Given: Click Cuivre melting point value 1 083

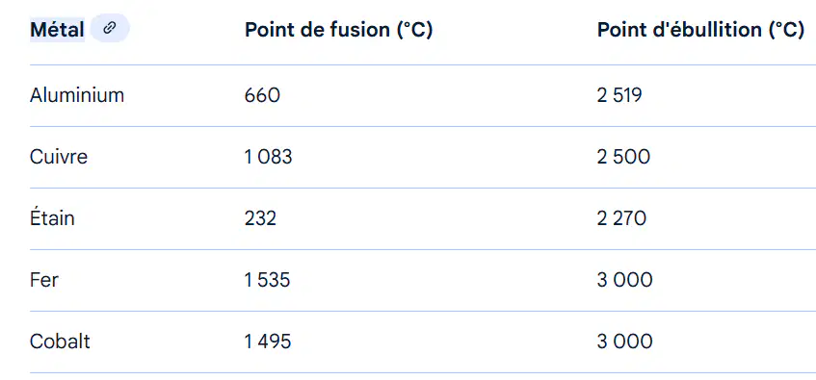Looking at the screenshot, I should coord(268,157).
